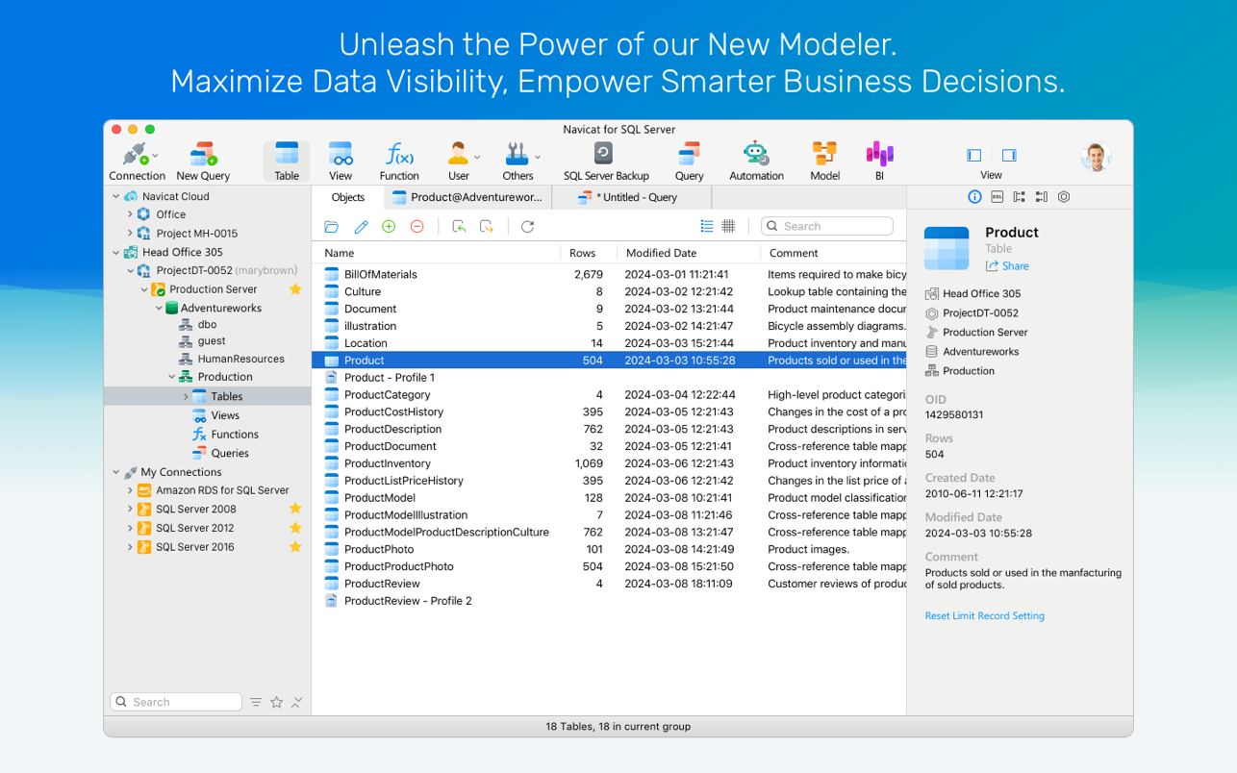The height and width of the screenshot is (773, 1237).
Task: Collapse the Production Server connection
Action: coord(144,289)
